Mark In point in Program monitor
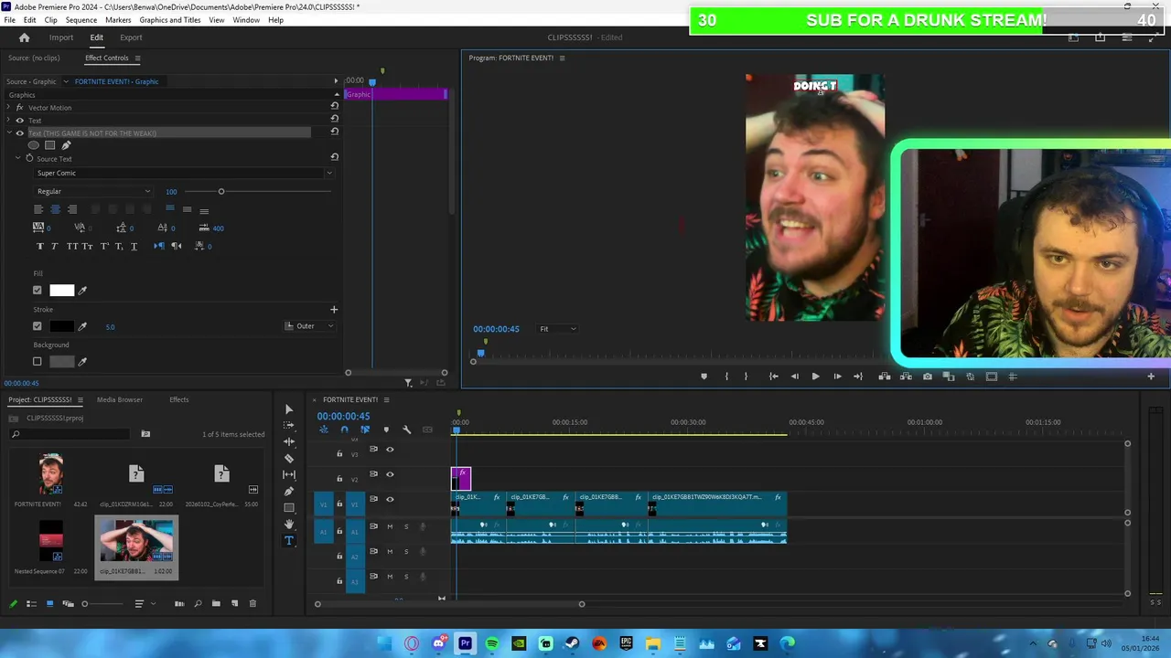This screenshot has width=1171, height=658. pos(726,377)
